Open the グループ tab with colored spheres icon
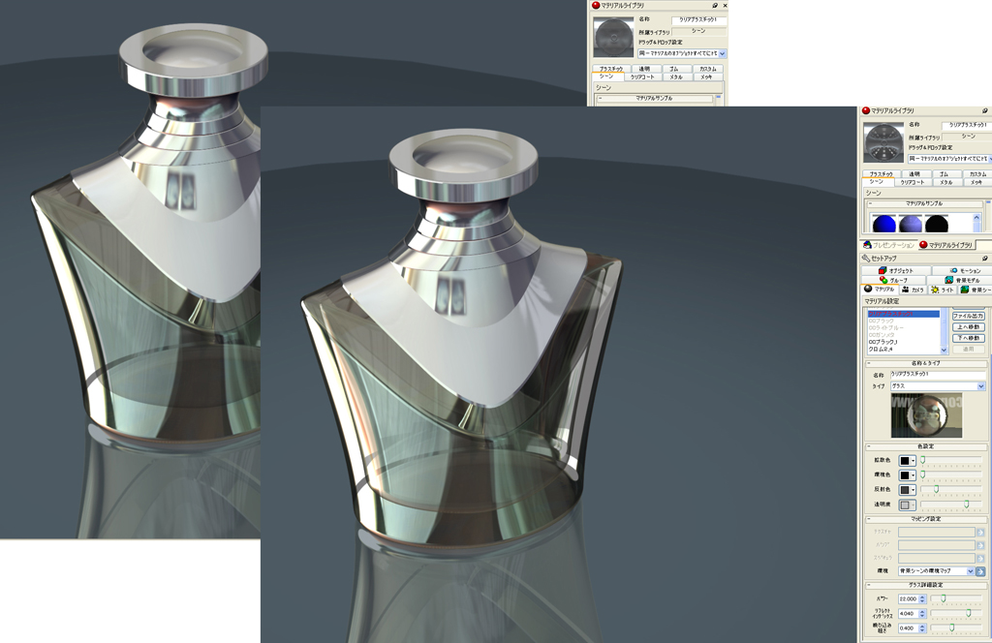Viewport: 992px width, 643px height. pyautogui.click(x=895, y=280)
